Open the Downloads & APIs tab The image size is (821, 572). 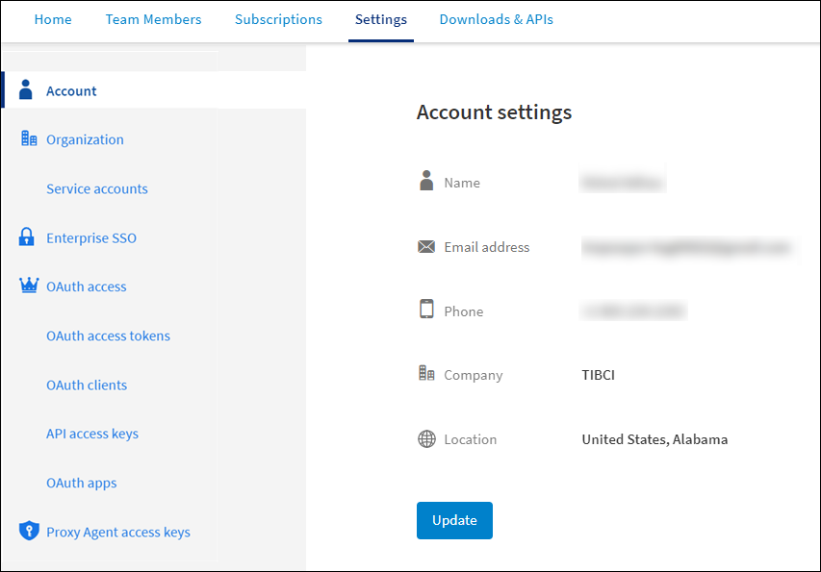496,19
